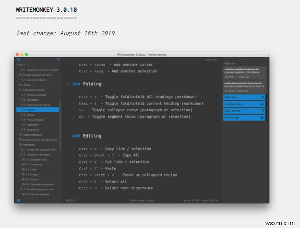
Task: Go to 18 Smart characters in outline
Action: [x=30, y=135]
